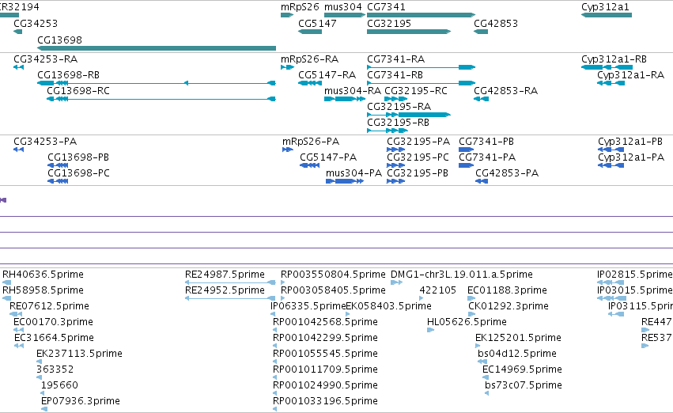
Task: Click the CK01292.3prime EST label
Action: [509, 306]
